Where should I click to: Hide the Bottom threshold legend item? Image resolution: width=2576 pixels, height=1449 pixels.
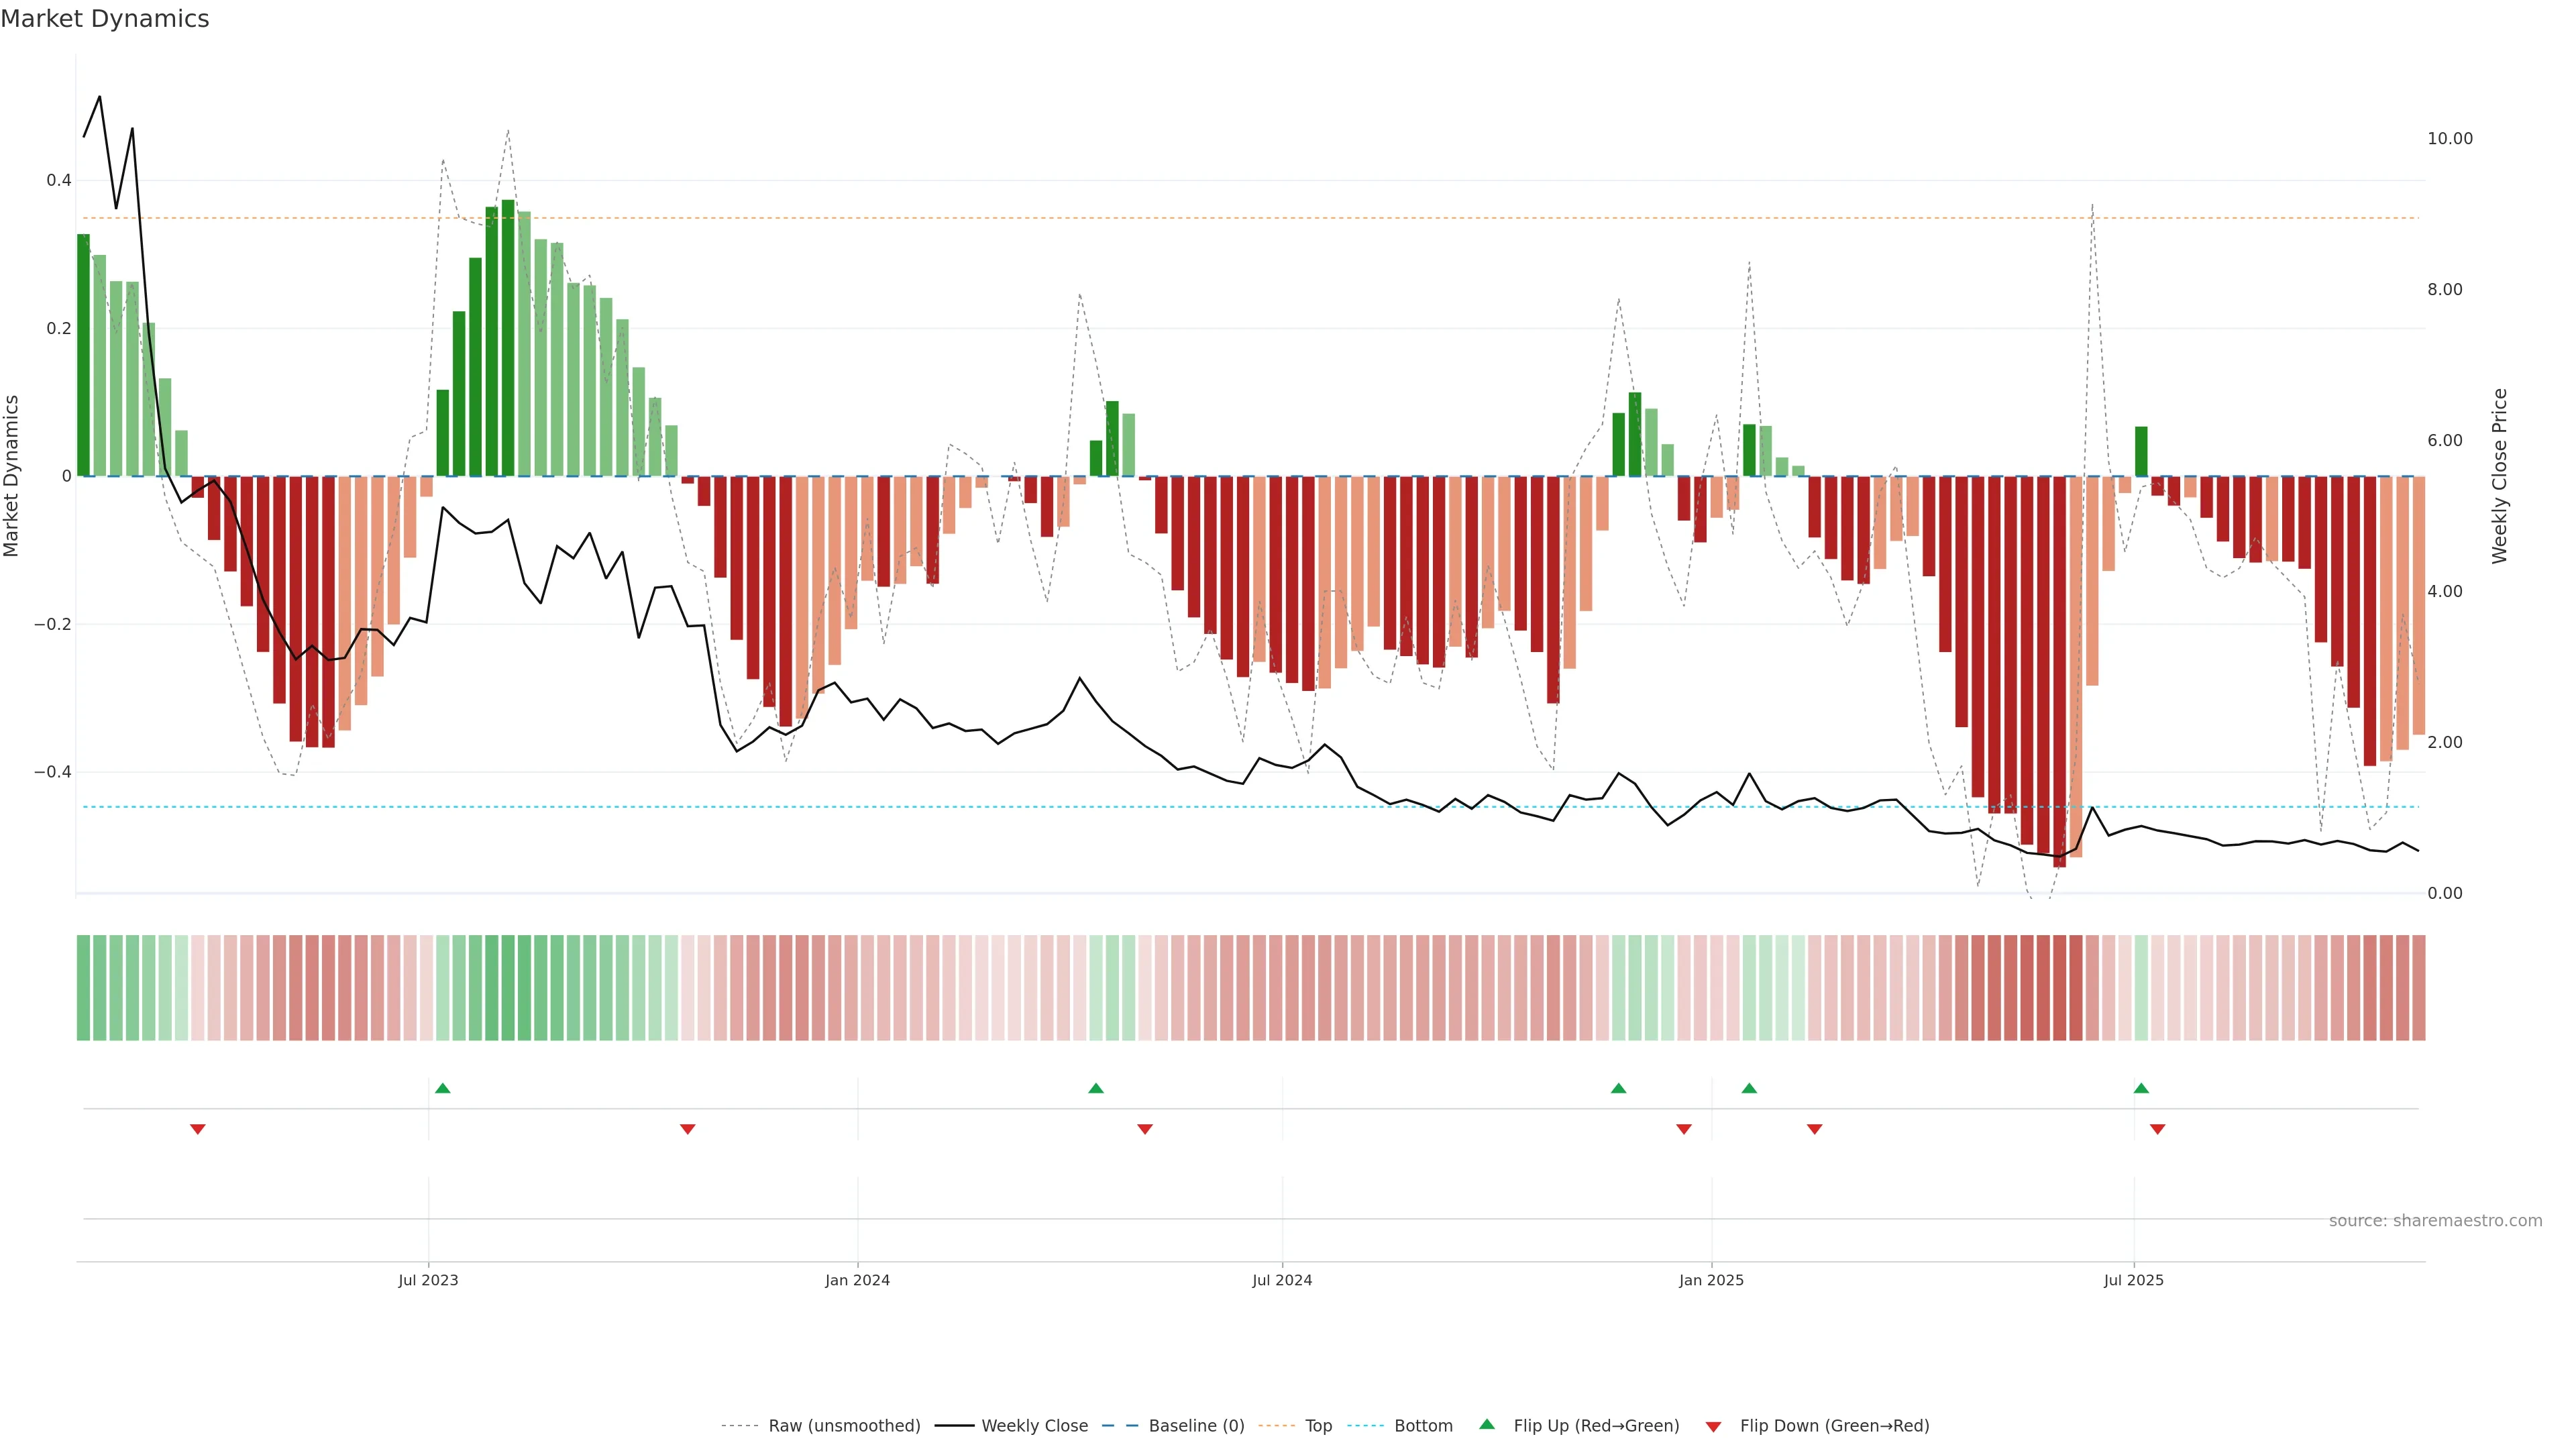[1423, 1426]
